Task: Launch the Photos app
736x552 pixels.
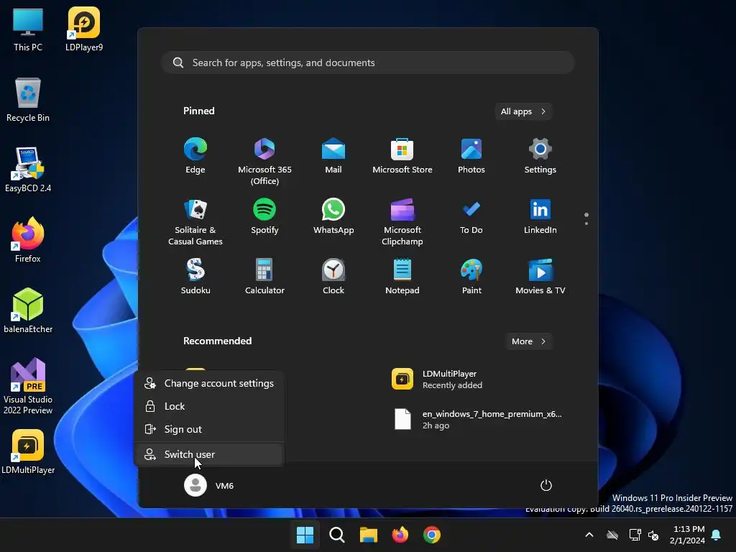Action: [x=471, y=156]
